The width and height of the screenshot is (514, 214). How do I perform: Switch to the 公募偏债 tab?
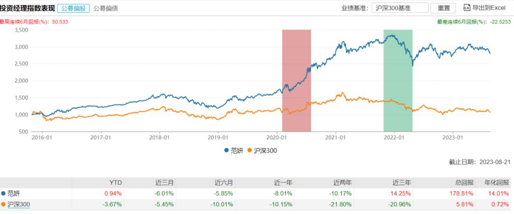tap(106, 8)
